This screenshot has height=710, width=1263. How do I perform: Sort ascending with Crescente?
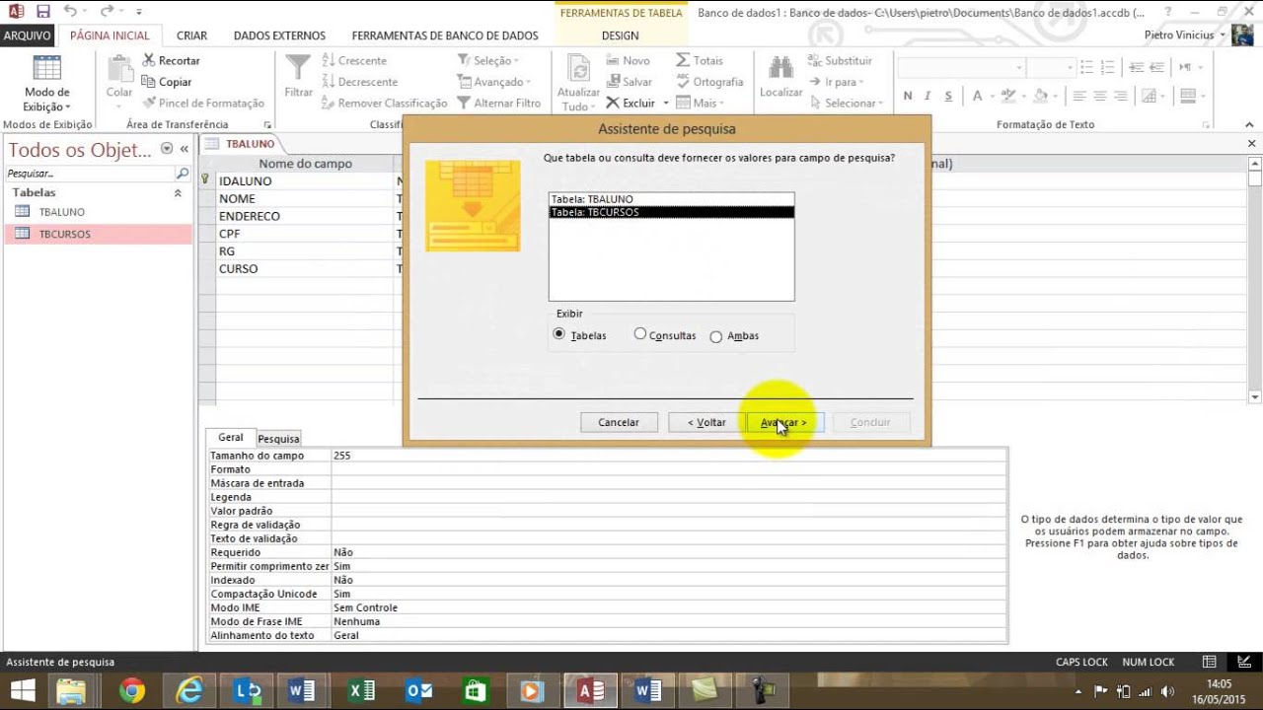pos(353,61)
